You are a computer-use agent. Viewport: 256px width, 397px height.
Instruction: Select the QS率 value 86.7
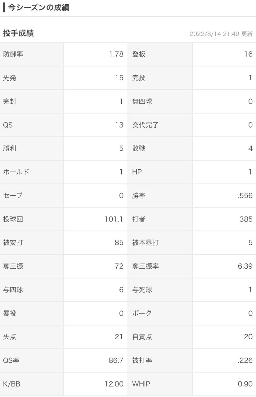point(116,361)
